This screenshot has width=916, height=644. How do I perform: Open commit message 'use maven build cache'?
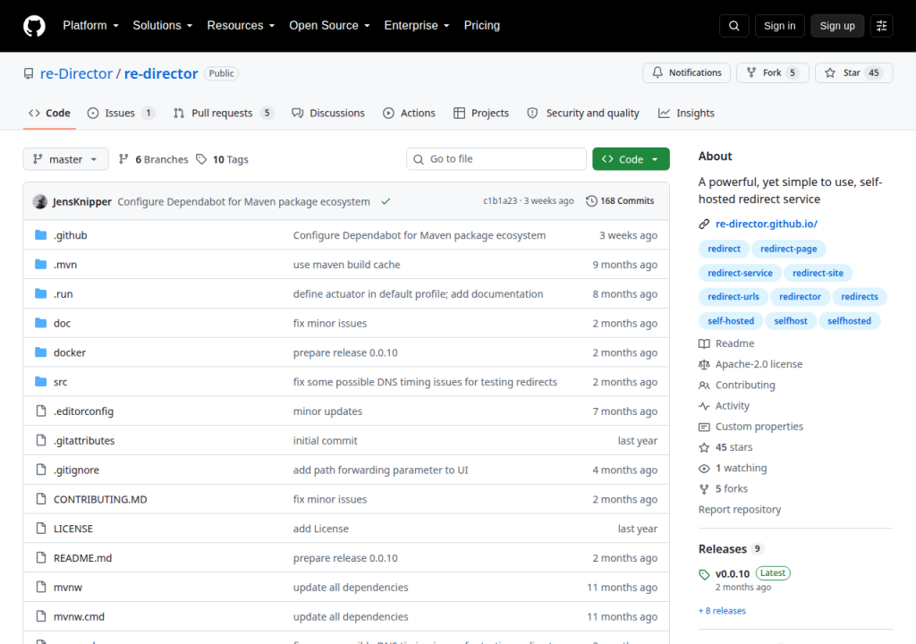click(346, 264)
